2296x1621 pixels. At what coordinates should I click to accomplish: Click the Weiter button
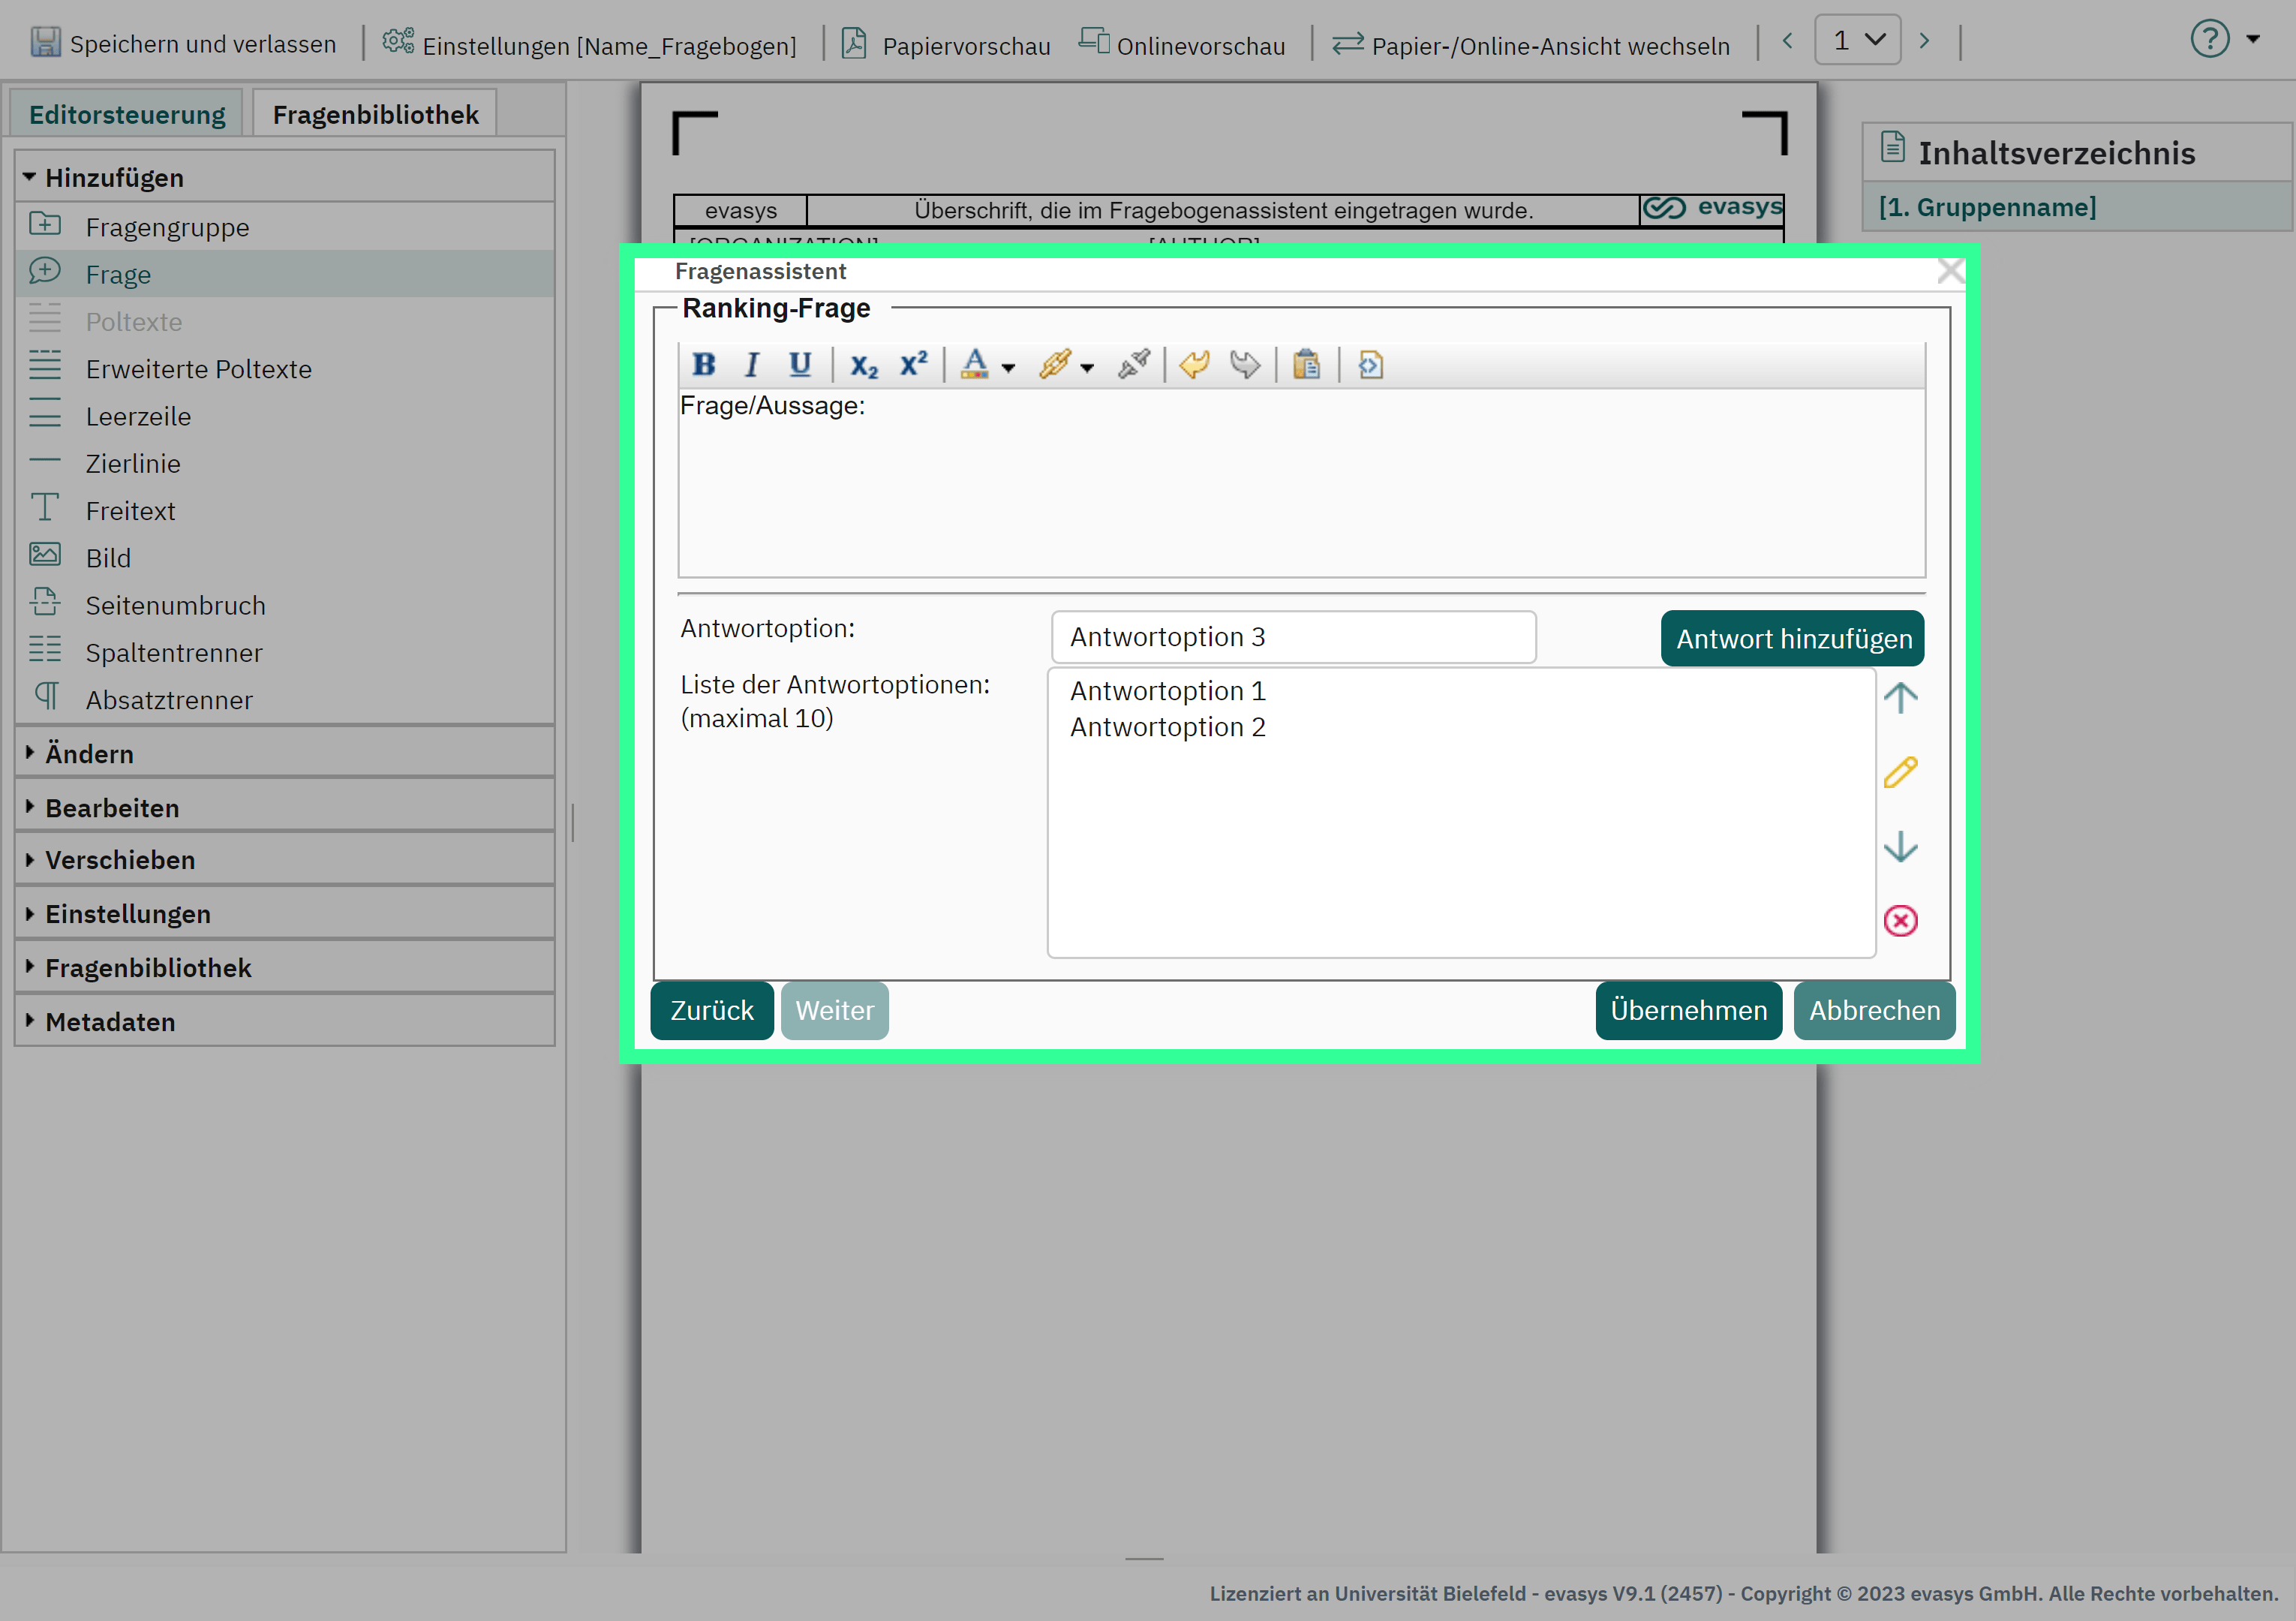click(x=835, y=1010)
